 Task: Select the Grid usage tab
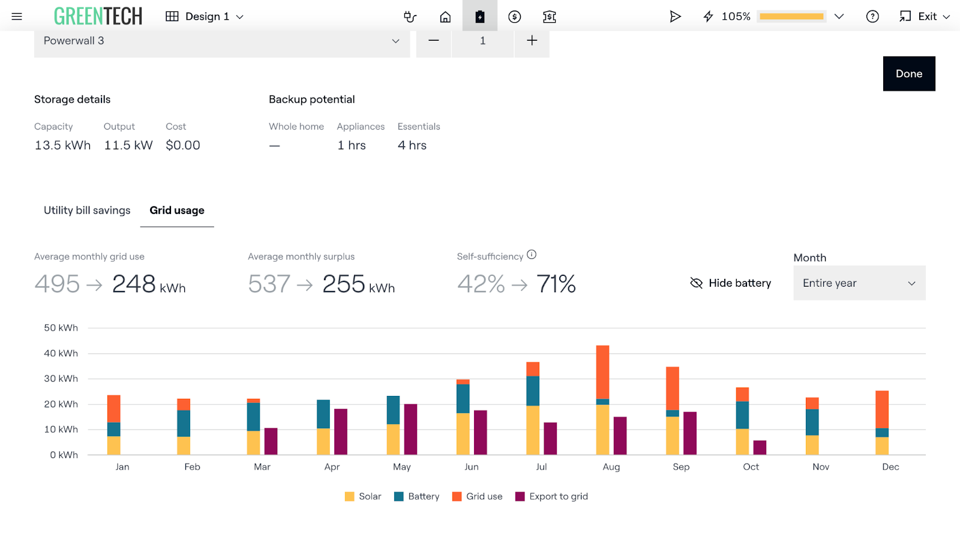(x=177, y=211)
